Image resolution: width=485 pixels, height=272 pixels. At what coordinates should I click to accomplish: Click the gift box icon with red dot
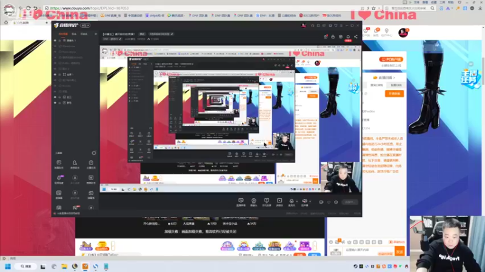pyautogui.click(x=326, y=37)
